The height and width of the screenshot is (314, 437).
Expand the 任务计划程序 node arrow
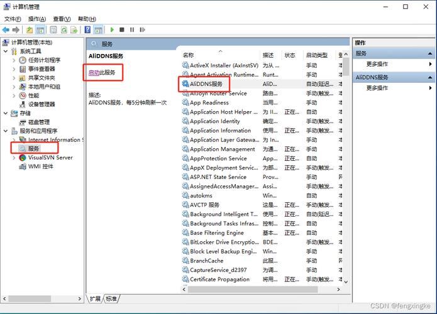(x=14, y=60)
